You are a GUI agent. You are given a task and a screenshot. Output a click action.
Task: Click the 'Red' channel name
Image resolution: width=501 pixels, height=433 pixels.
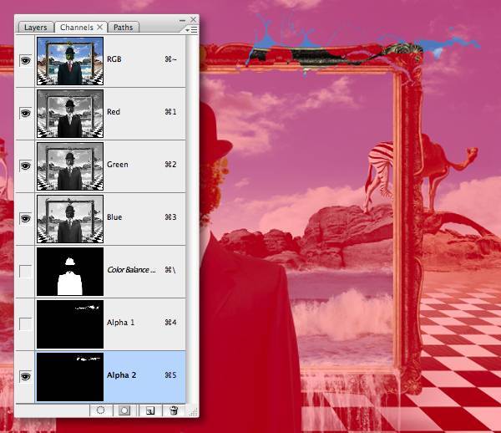(114, 112)
